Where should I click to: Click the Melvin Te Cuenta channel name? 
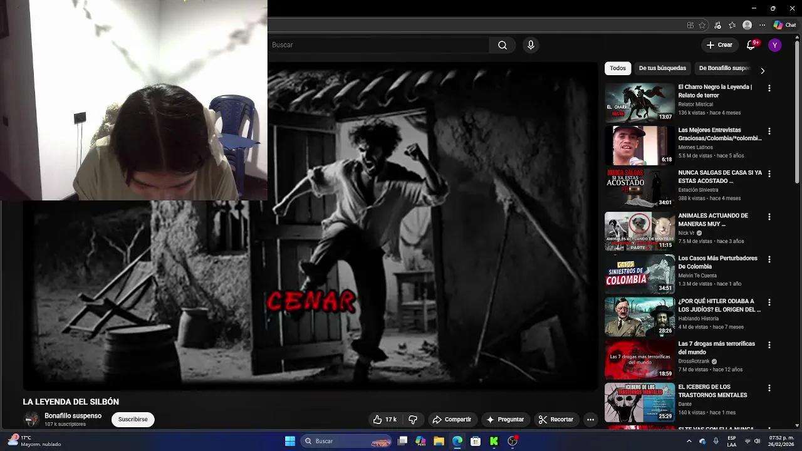pyautogui.click(x=697, y=276)
